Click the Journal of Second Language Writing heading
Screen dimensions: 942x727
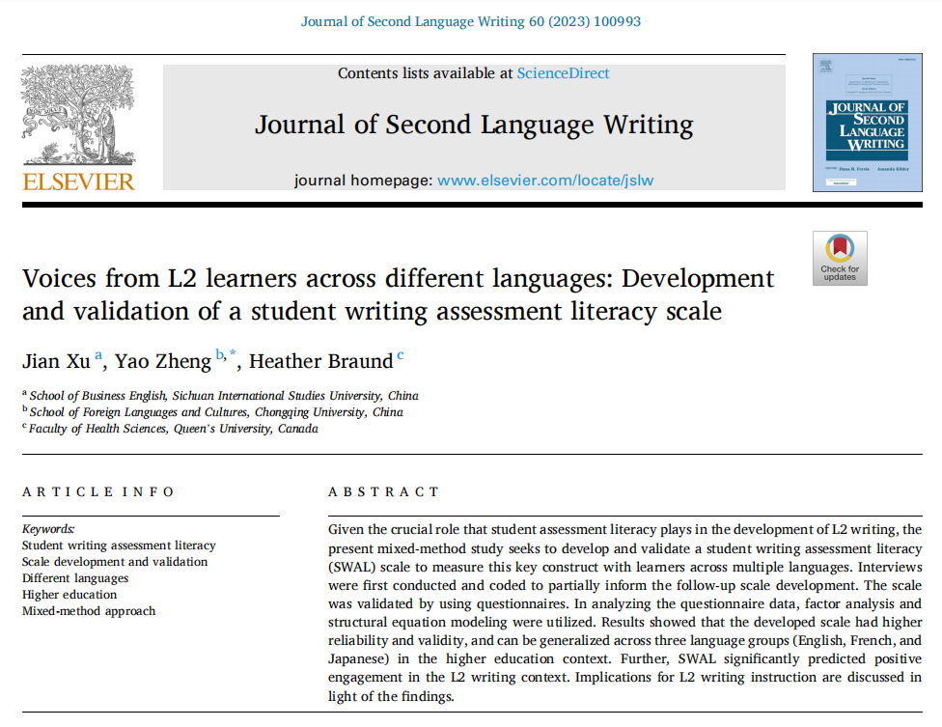click(x=474, y=125)
